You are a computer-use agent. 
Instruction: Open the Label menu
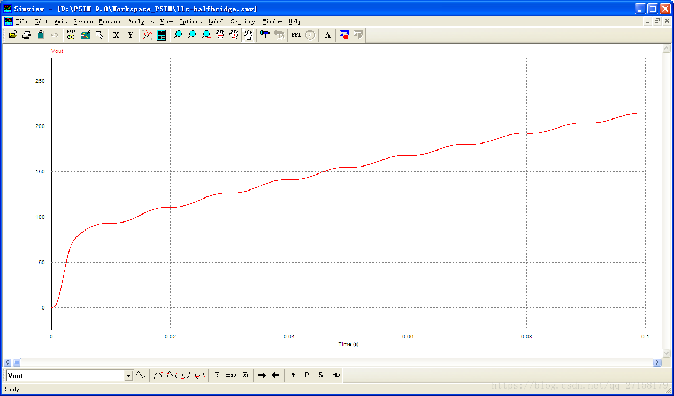[x=216, y=22]
